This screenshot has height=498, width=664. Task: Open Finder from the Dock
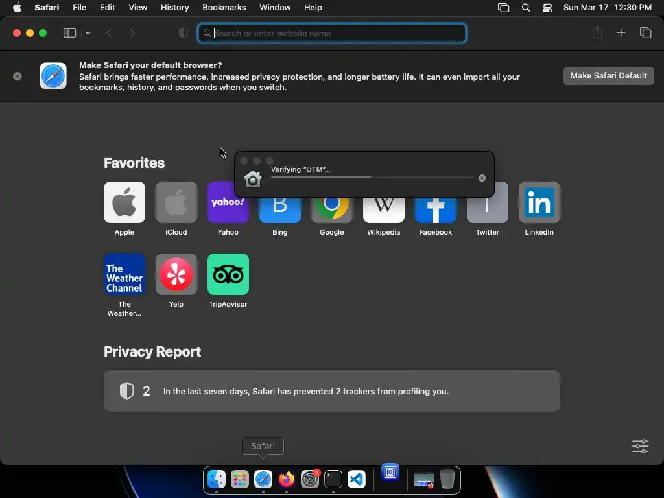[217, 479]
